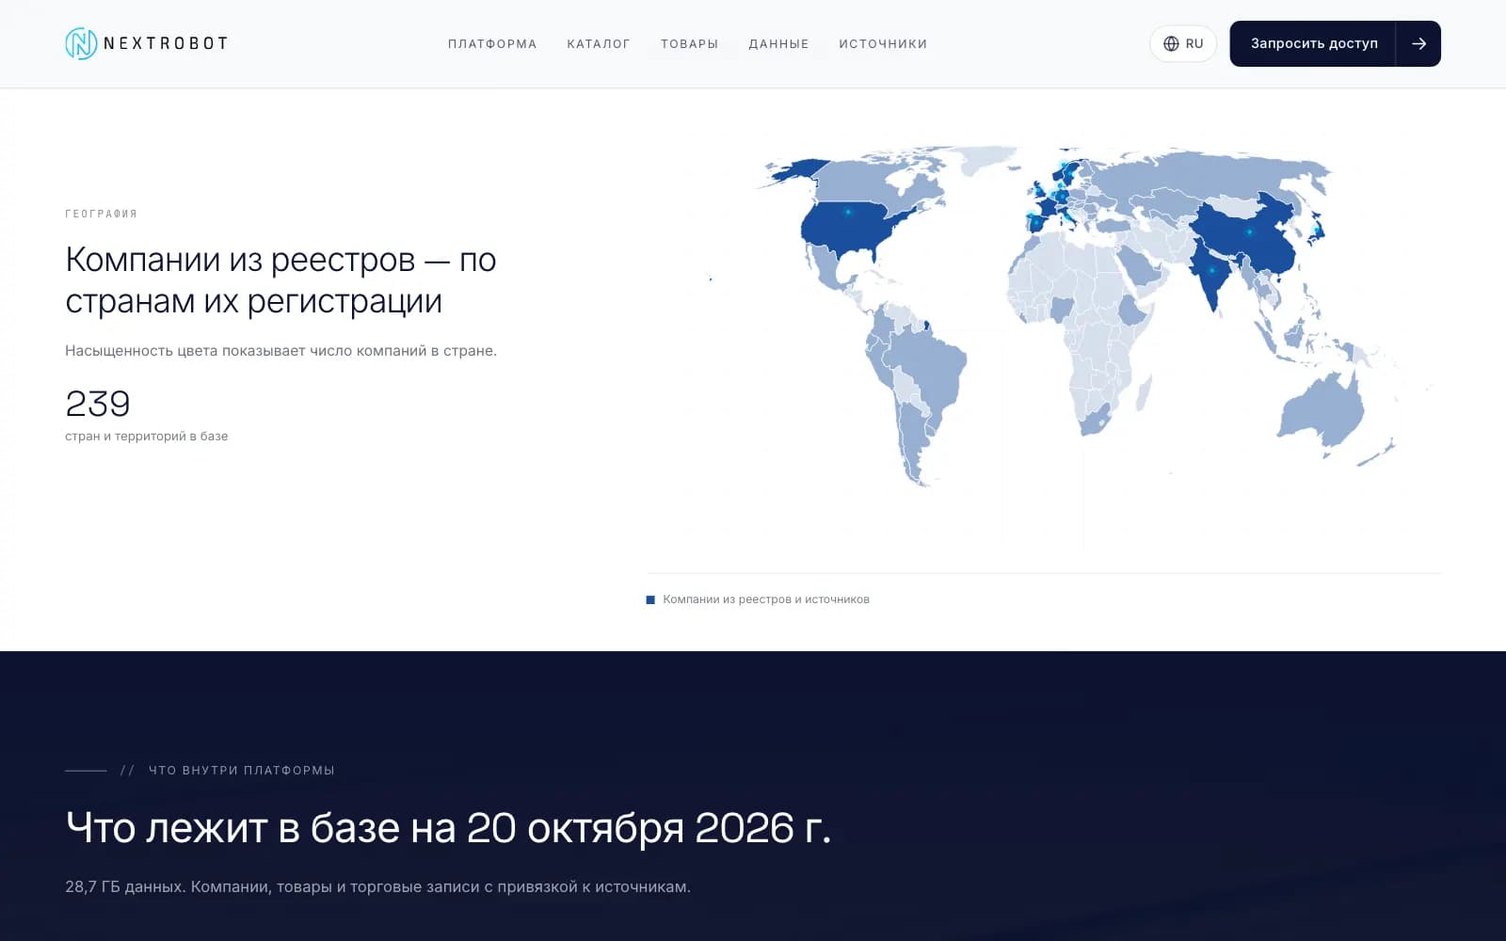Click the arrow icon beside Запросить доступ
This screenshot has height=941, width=1506.
click(x=1418, y=43)
